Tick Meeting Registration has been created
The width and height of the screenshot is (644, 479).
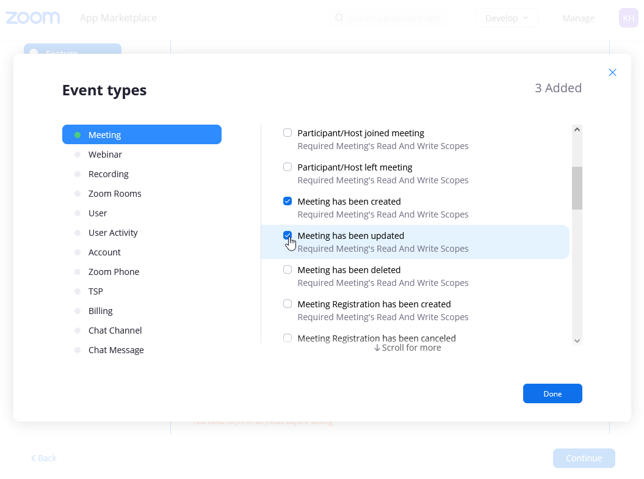coord(288,304)
